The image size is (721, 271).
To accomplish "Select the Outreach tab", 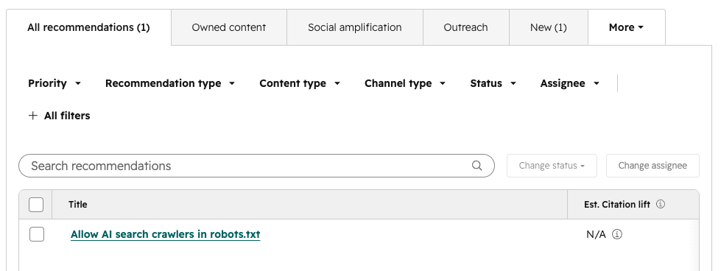I will coord(465,27).
